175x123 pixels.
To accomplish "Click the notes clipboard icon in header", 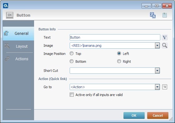I will (x=165, y=15).
